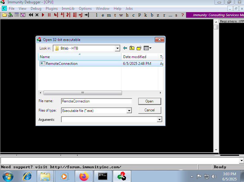Run program with red play icon
Screen dimensions: 244x182
[43, 15]
